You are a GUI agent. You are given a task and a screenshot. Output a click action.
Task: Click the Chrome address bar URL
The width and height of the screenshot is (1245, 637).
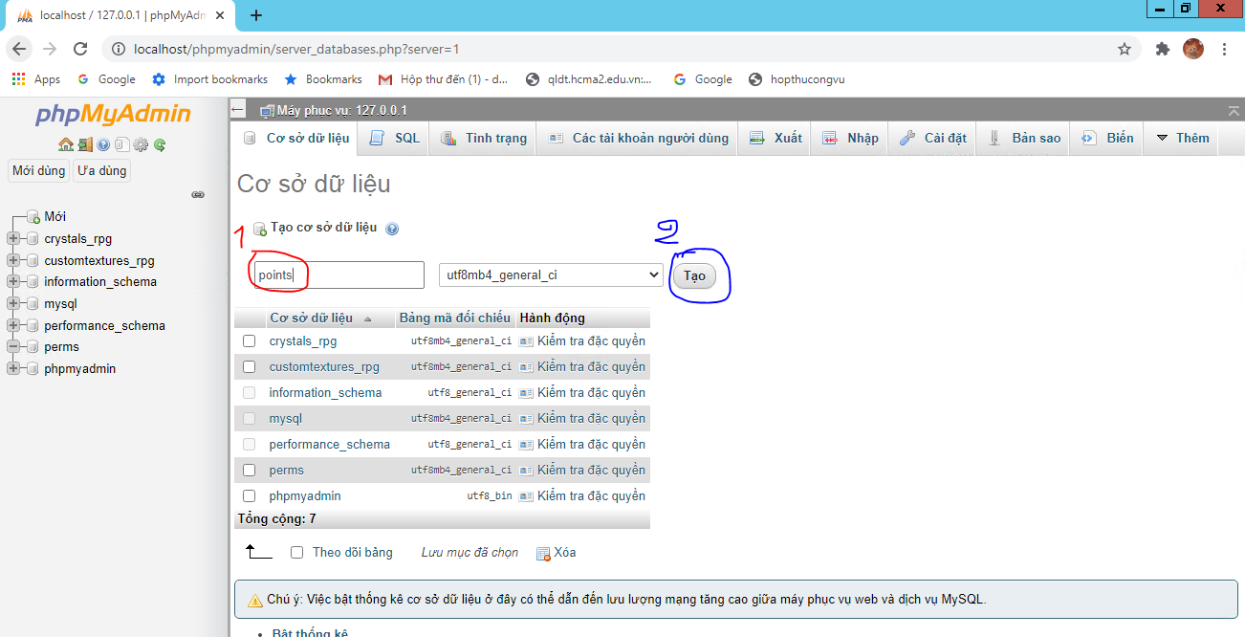coord(296,49)
